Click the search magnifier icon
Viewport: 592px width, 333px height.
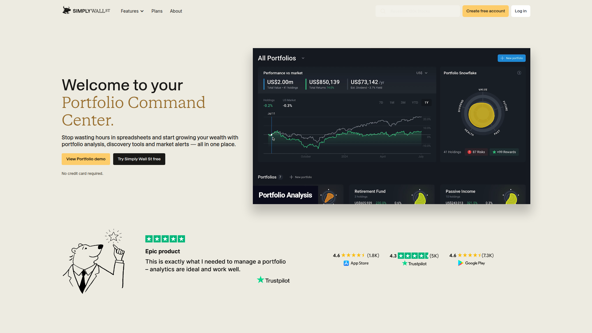pyautogui.click(x=383, y=11)
